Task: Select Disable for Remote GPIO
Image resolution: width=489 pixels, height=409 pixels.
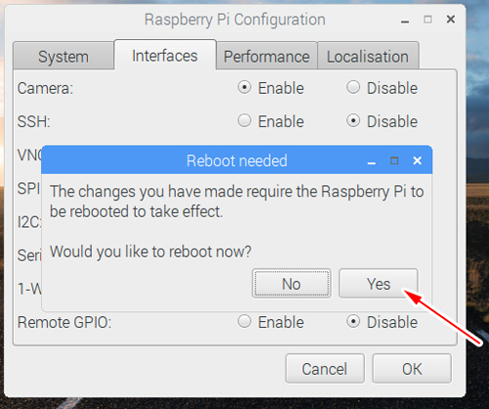Action: (x=353, y=321)
